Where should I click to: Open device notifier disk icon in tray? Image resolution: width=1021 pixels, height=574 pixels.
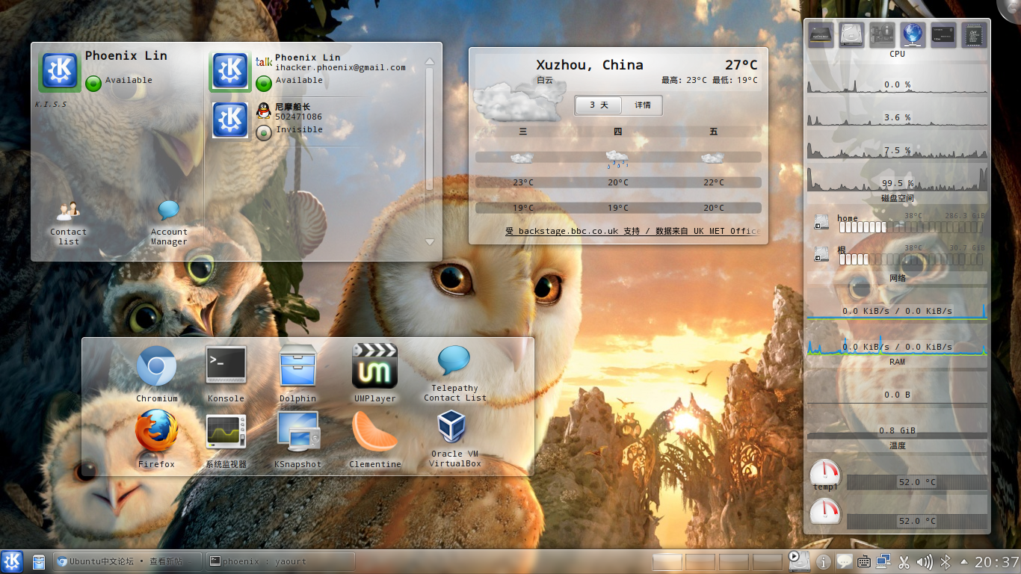tap(800, 561)
